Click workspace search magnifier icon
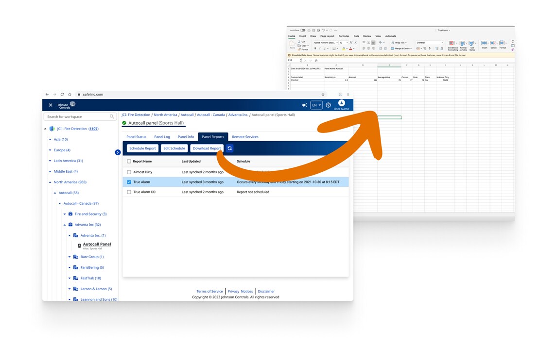This screenshot has height=344, width=557. (112, 116)
